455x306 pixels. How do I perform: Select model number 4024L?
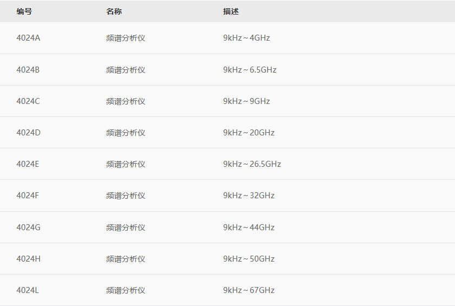[28, 290]
